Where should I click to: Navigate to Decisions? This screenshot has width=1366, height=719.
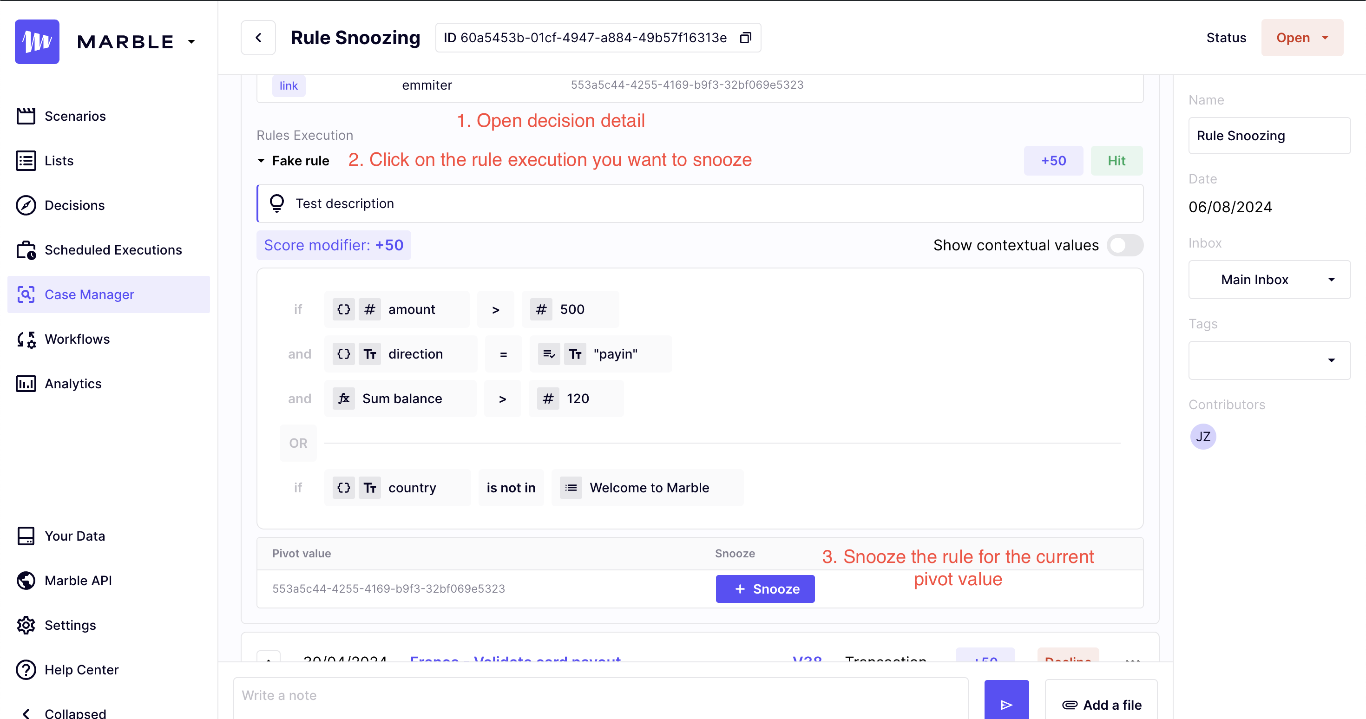tap(108, 205)
